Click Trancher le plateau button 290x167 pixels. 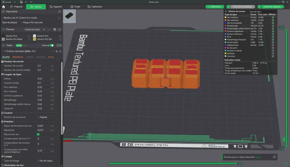242,7
